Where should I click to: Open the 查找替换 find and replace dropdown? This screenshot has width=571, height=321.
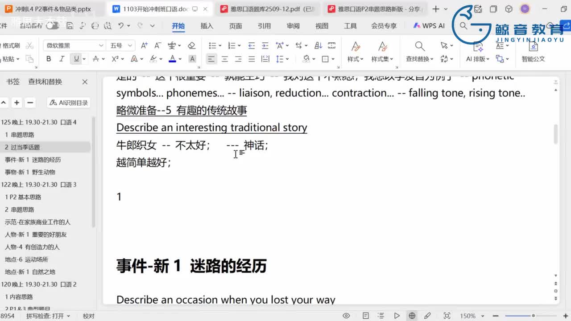[x=420, y=59]
